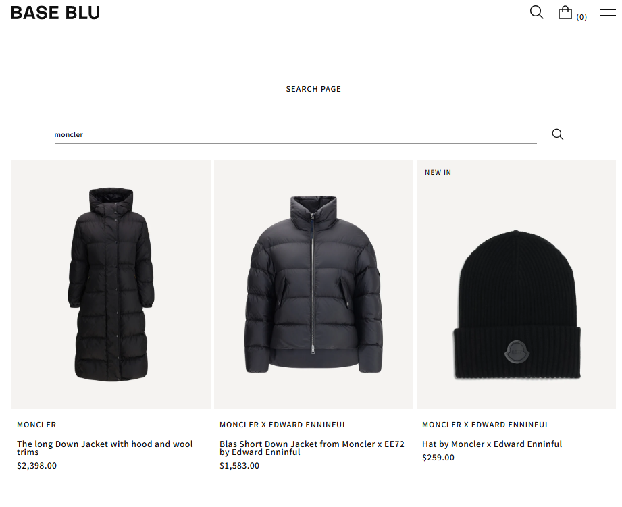
Task: Open the Blas short puffer jacket image
Action: click(313, 284)
